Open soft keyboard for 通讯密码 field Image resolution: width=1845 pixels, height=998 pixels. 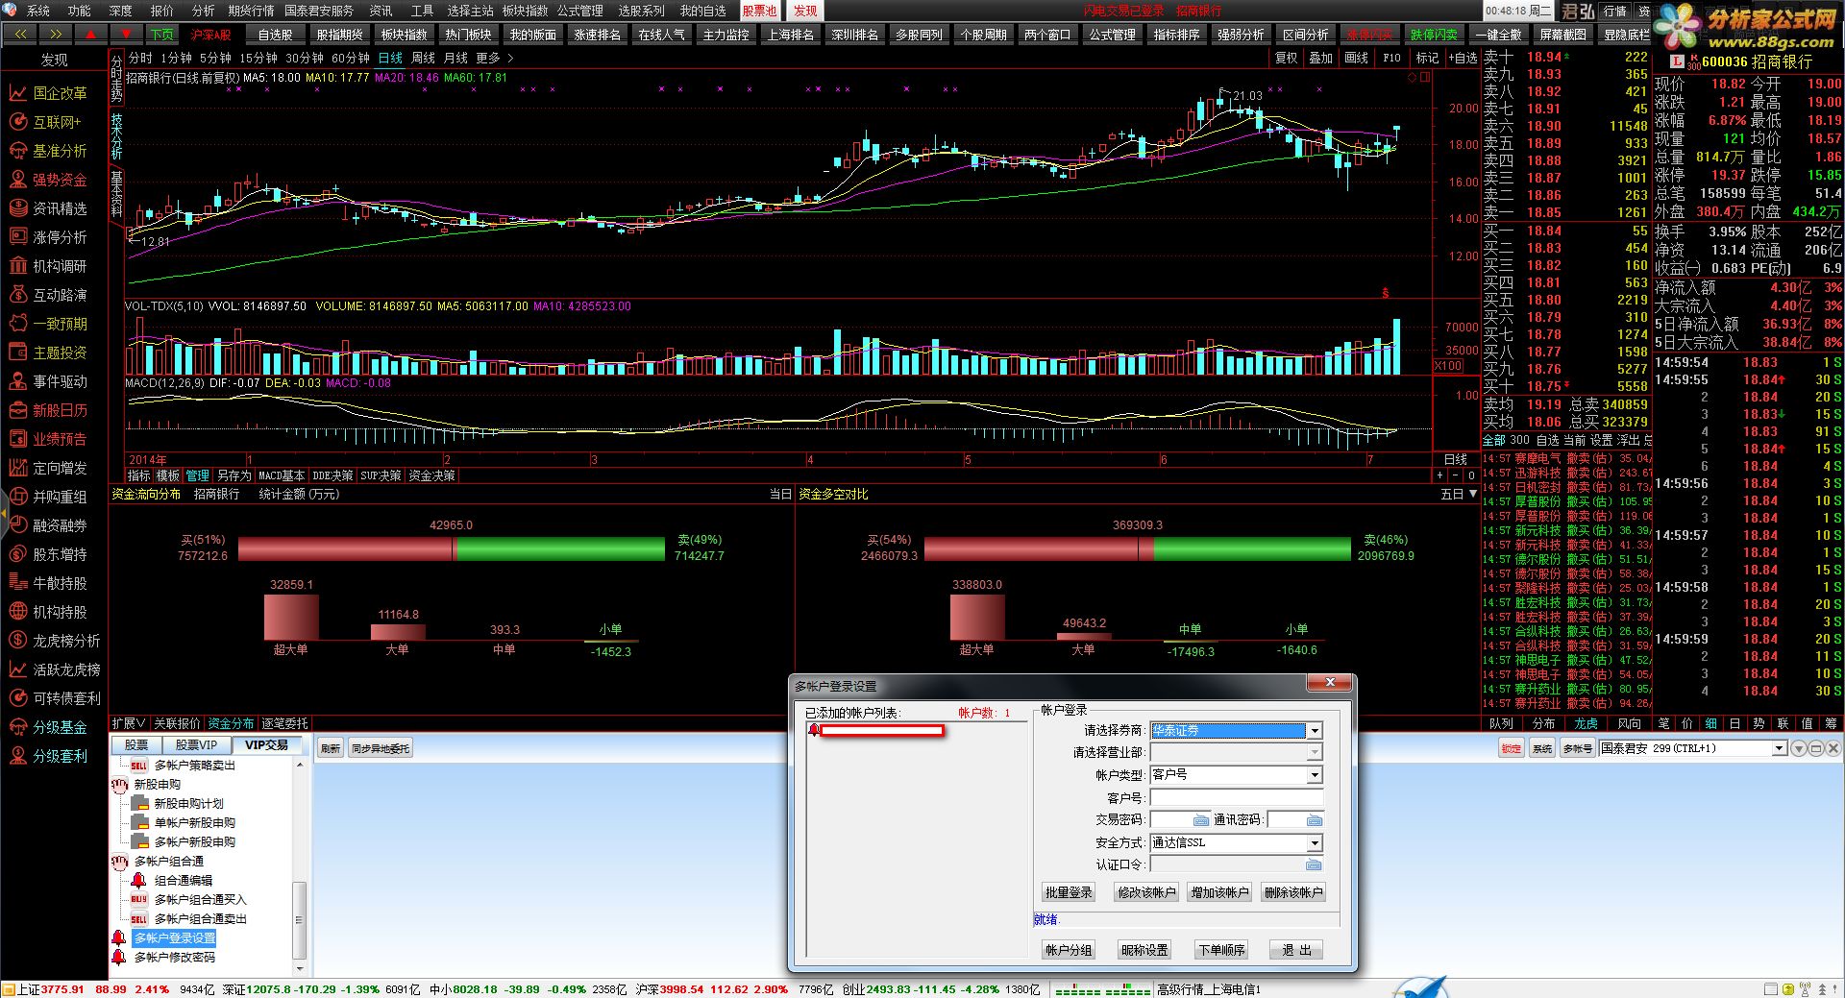point(1315,820)
